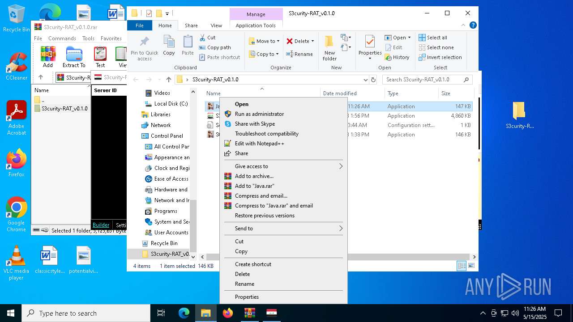Expand the Delete dropdown arrow
This screenshot has height=322, width=573.
[x=312, y=41]
